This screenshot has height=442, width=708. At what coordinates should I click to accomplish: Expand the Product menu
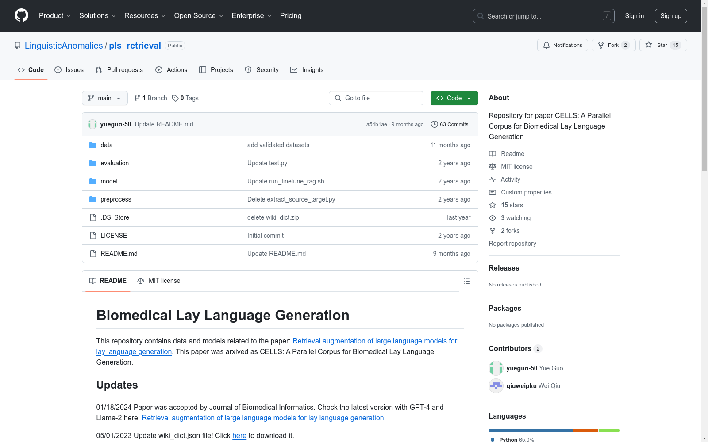coord(55,16)
